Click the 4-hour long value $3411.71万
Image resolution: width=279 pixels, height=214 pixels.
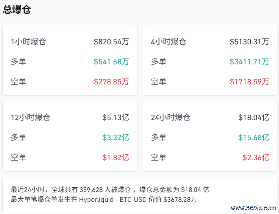coord(250,62)
